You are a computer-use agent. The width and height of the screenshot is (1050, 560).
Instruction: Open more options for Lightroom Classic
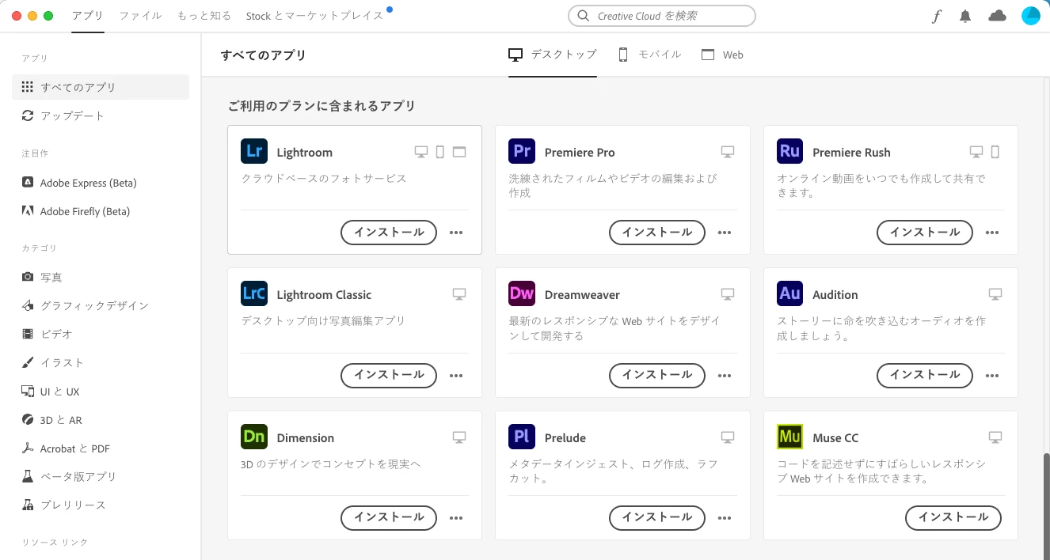tap(456, 376)
